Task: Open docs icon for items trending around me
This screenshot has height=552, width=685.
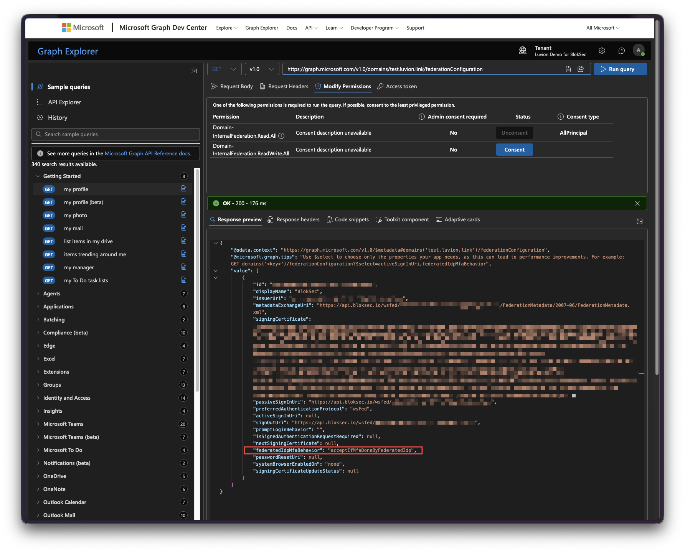Action: (x=184, y=254)
